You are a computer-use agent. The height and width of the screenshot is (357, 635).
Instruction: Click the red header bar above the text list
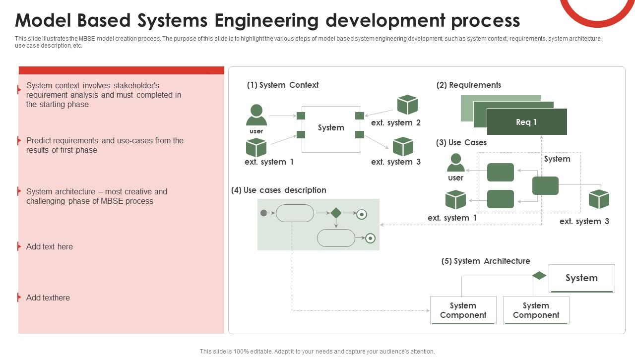(121, 69)
